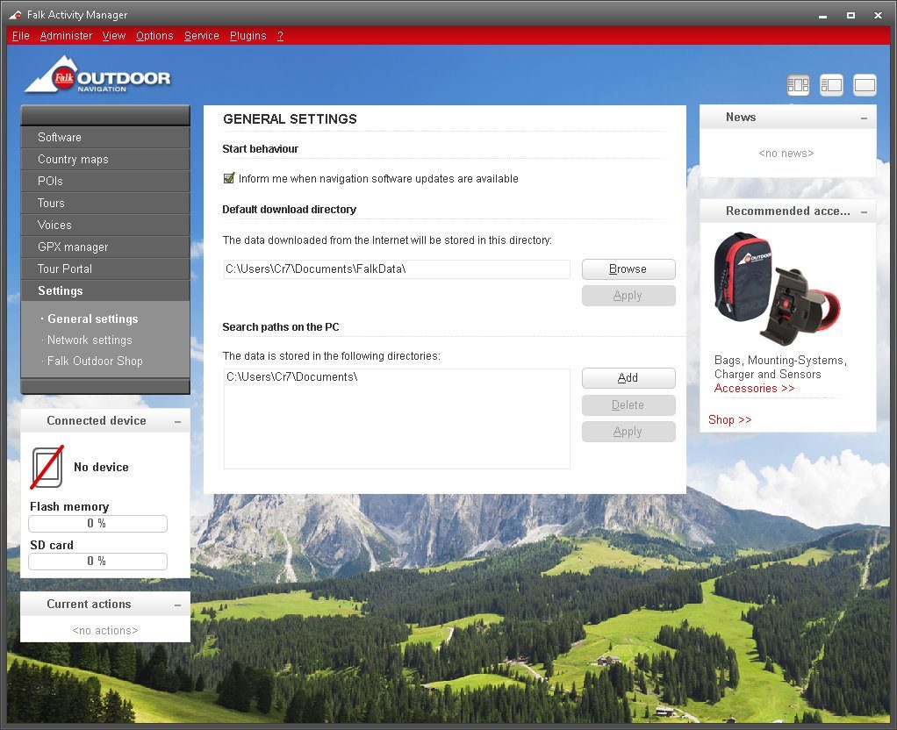Click the recommended accessory product image
The height and width of the screenshot is (730, 897).
tap(778, 285)
